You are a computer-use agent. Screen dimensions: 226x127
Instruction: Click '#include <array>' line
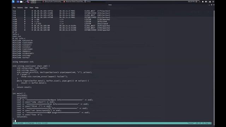(21, 58)
